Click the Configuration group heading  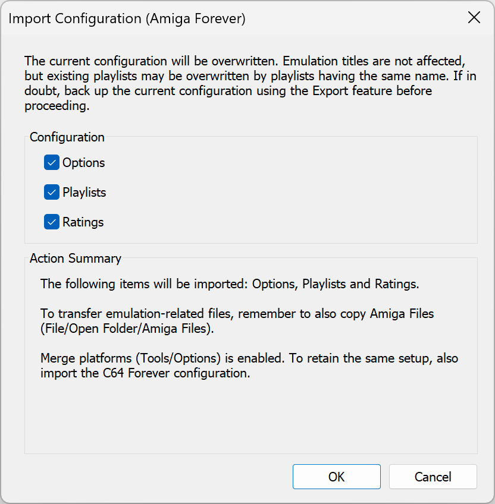tap(67, 137)
